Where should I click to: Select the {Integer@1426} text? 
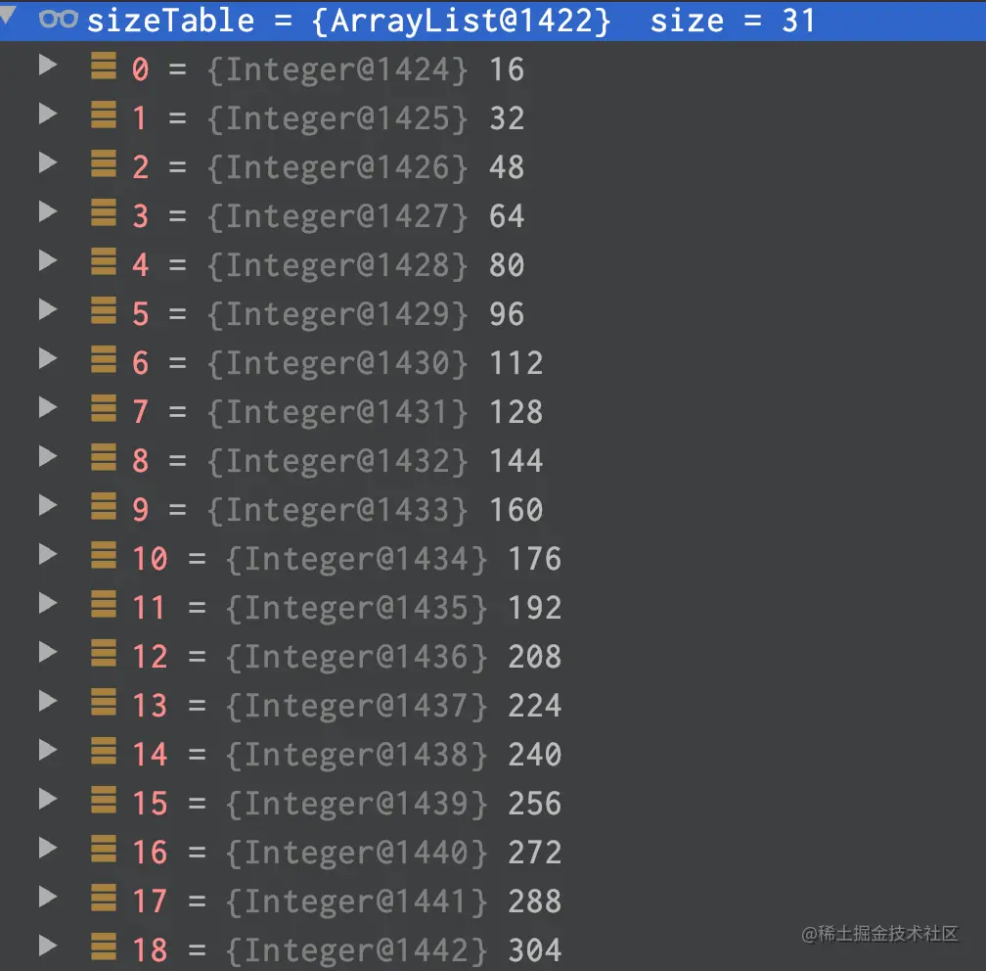tap(337, 167)
